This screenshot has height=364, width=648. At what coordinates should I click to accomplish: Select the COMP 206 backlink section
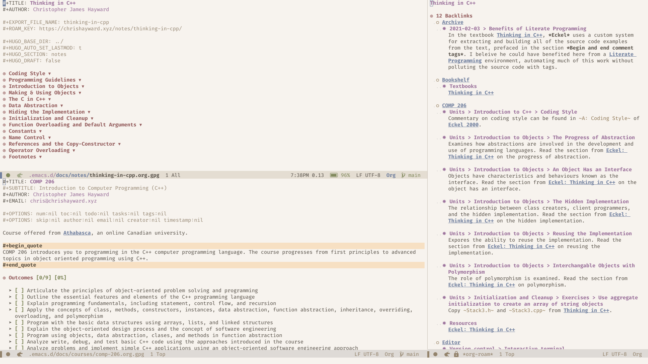tap(454, 105)
